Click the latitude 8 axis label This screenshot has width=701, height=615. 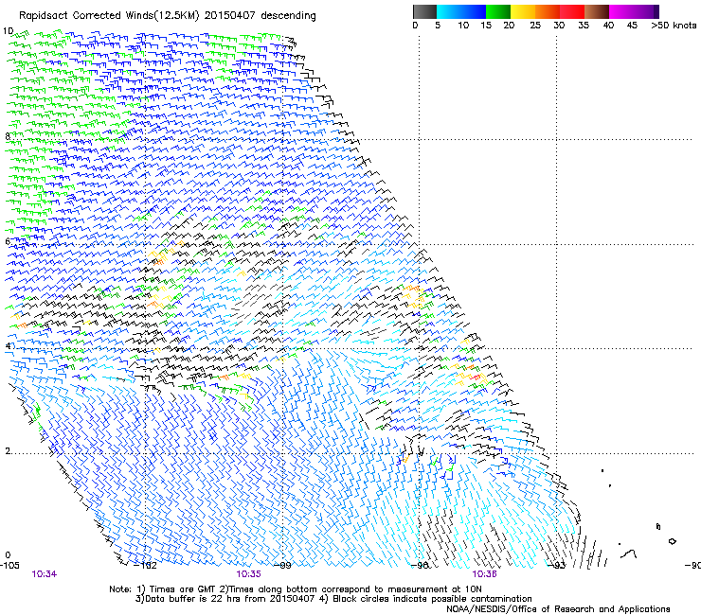pos(8,136)
